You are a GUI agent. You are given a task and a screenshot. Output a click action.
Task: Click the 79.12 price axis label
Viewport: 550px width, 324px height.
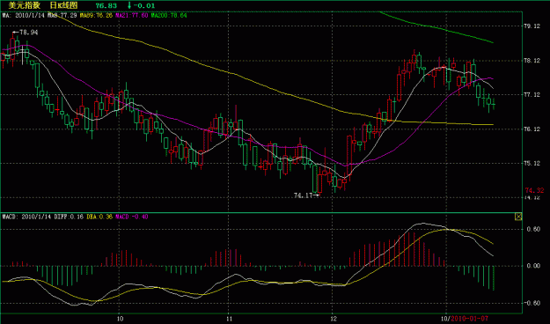point(532,26)
